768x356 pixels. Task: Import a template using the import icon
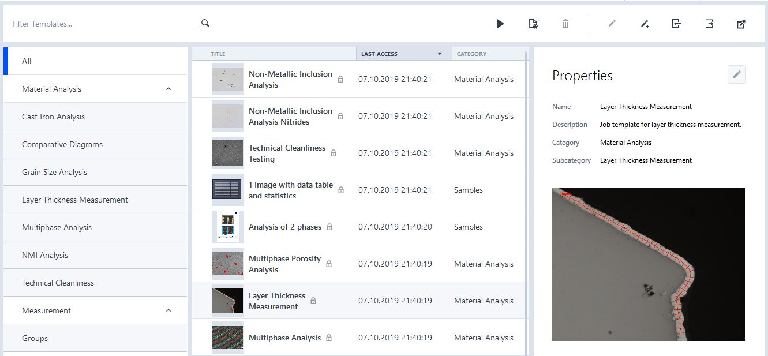tap(676, 24)
